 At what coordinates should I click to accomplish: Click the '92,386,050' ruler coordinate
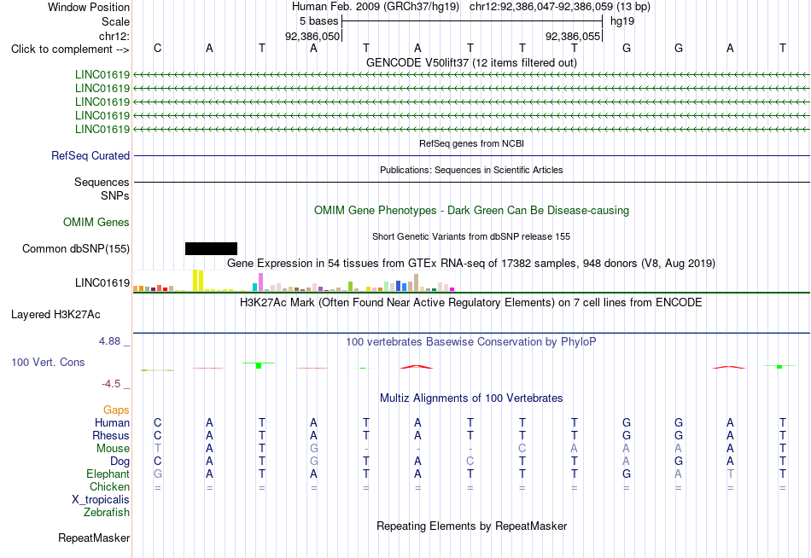click(312, 36)
